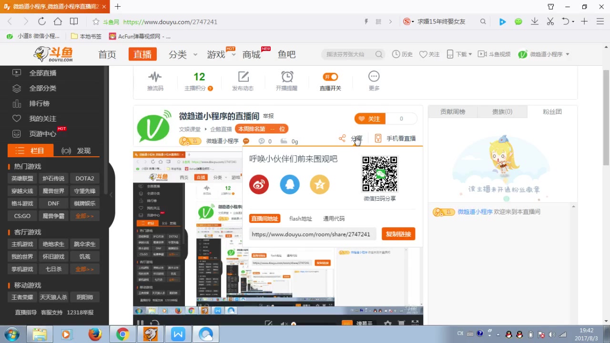The image size is (610, 343).
Task: Bookmark the page with star icon
Action: coord(96,22)
